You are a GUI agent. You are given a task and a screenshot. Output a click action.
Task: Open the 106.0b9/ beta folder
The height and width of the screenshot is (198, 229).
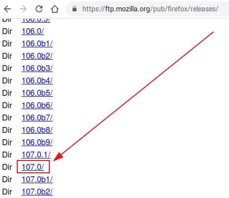(37, 142)
